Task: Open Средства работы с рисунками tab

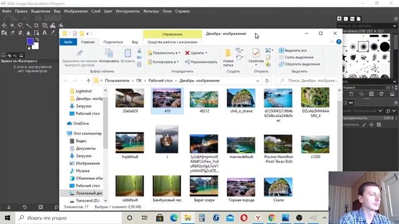Action: point(172,42)
